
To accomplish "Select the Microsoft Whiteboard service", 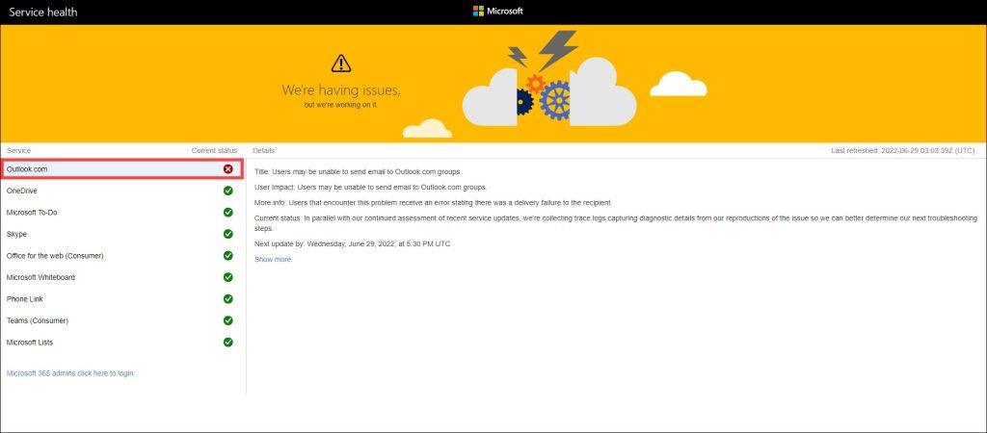I will coord(122,277).
